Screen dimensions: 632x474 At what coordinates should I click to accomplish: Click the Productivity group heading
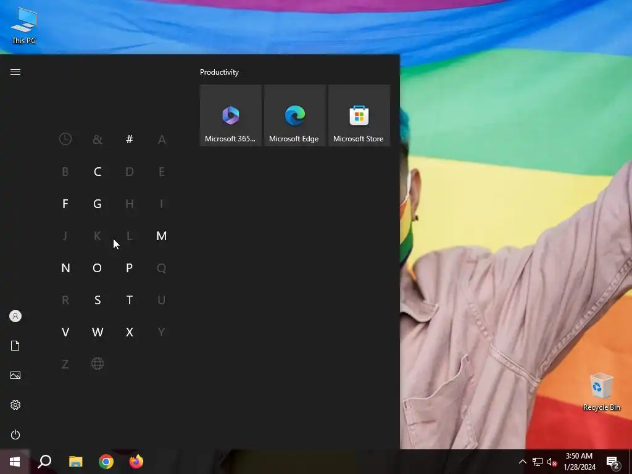[x=219, y=72]
